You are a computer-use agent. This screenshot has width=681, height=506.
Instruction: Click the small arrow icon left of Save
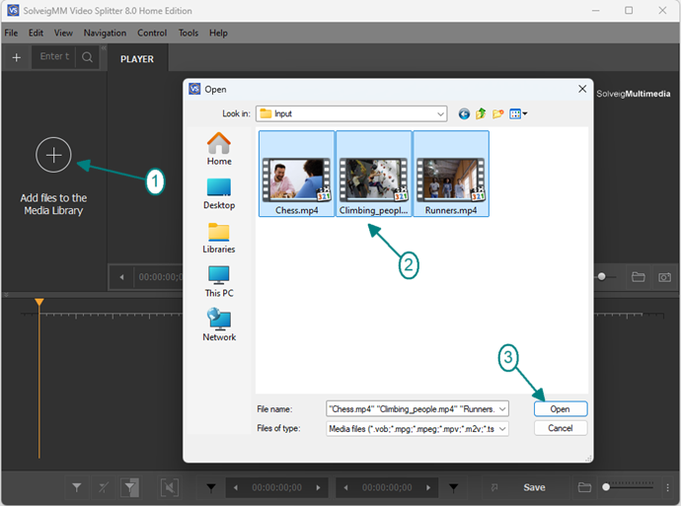(494, 488)
